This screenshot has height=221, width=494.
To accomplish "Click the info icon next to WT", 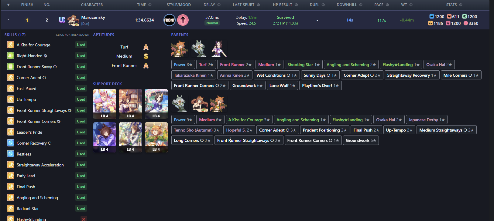I will point(411,5).
